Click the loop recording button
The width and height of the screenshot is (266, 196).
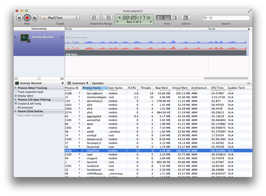pos(35,18)
